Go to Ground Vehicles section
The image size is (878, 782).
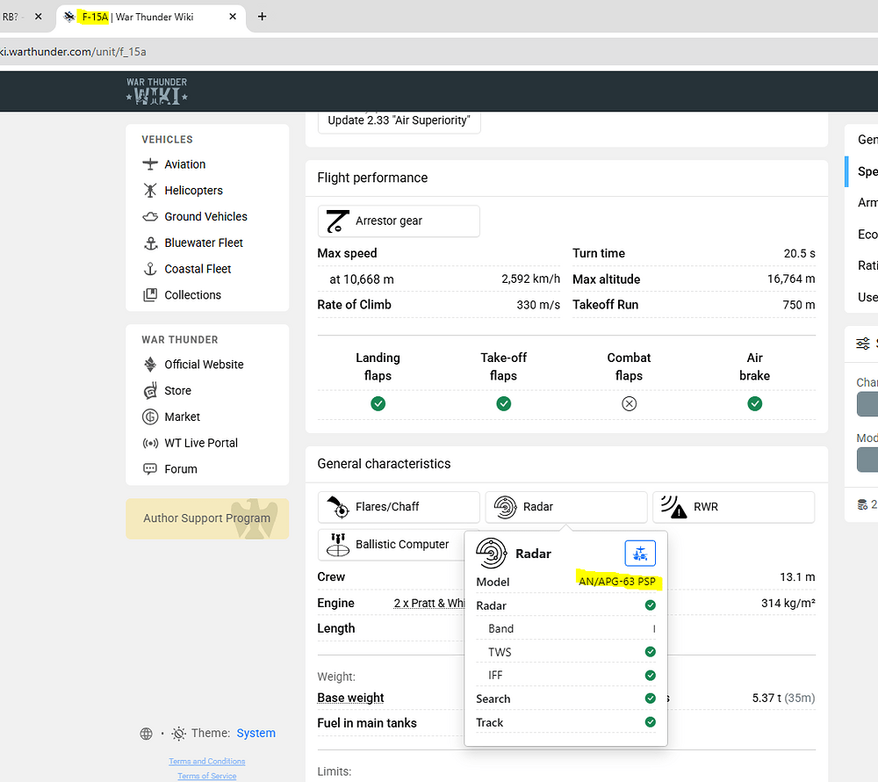click(x=205, y=217)
